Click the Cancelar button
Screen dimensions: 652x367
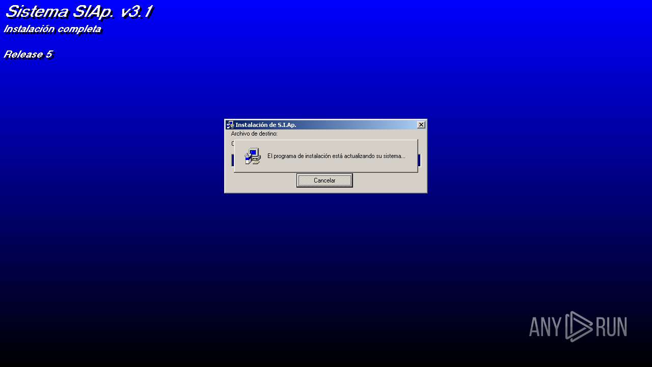[x=324, y=180]
